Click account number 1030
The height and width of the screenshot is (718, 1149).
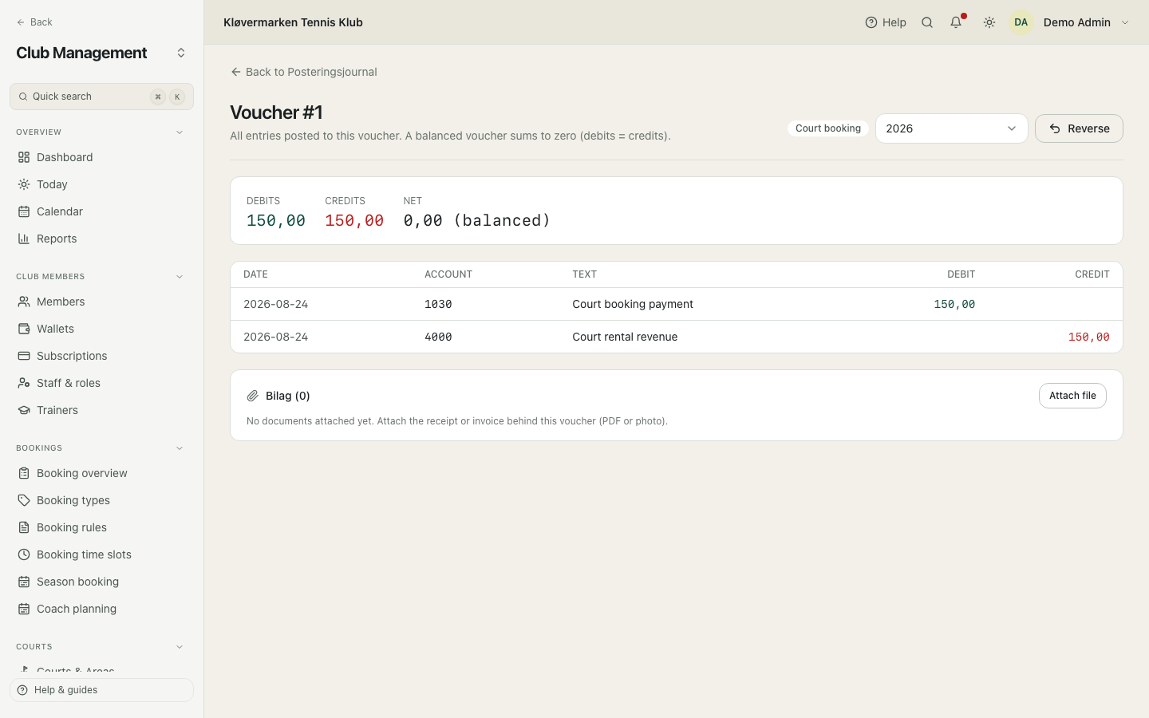pos(438,304)
